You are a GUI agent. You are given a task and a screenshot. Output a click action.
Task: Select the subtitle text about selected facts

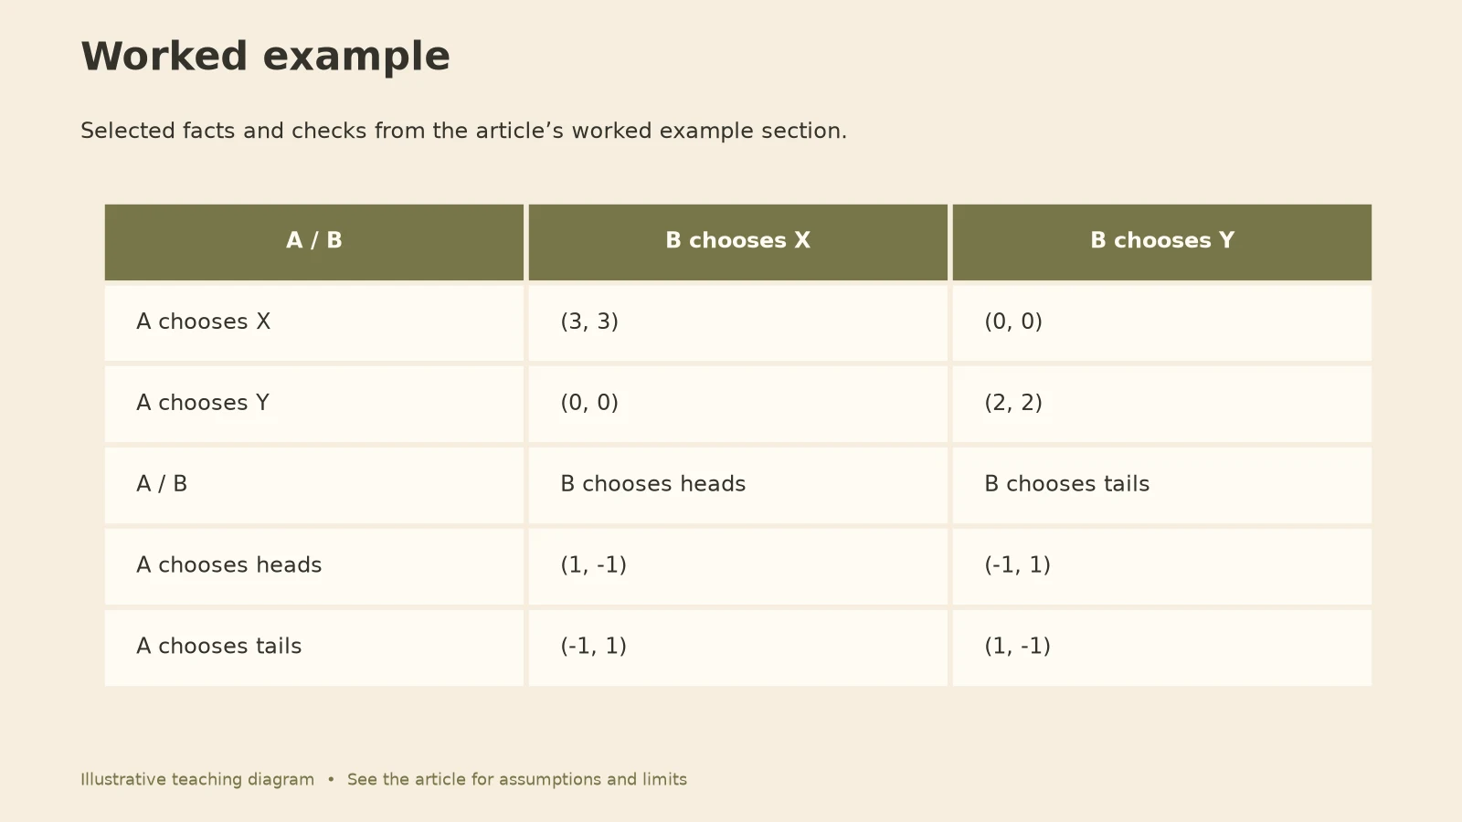(463, 131)
